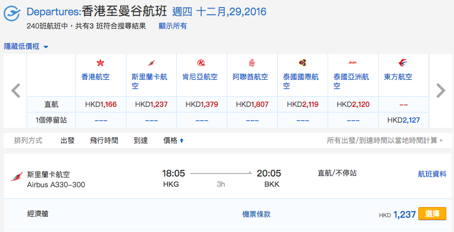
Task: Click the orange 選擇 button
Action: coord(432,214)
